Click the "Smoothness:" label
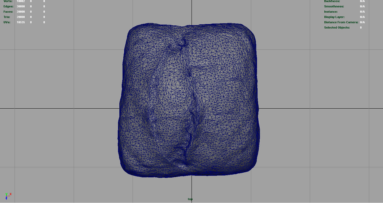Screen dimensions: 383x203 334,6
